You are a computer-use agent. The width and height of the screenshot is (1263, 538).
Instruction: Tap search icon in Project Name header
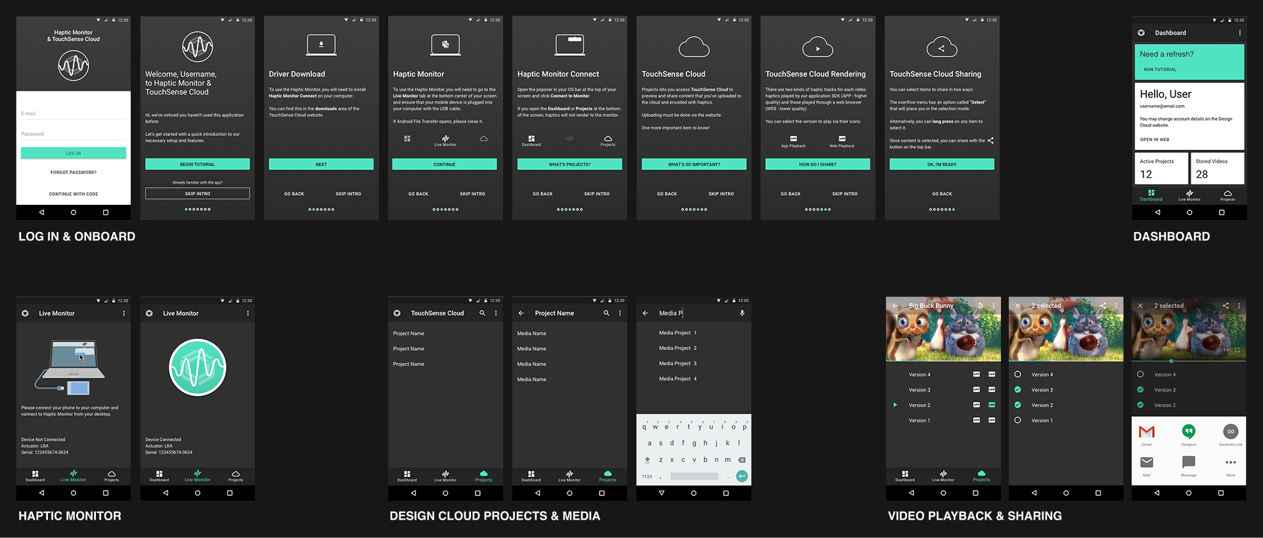click(x=606, y=313)
